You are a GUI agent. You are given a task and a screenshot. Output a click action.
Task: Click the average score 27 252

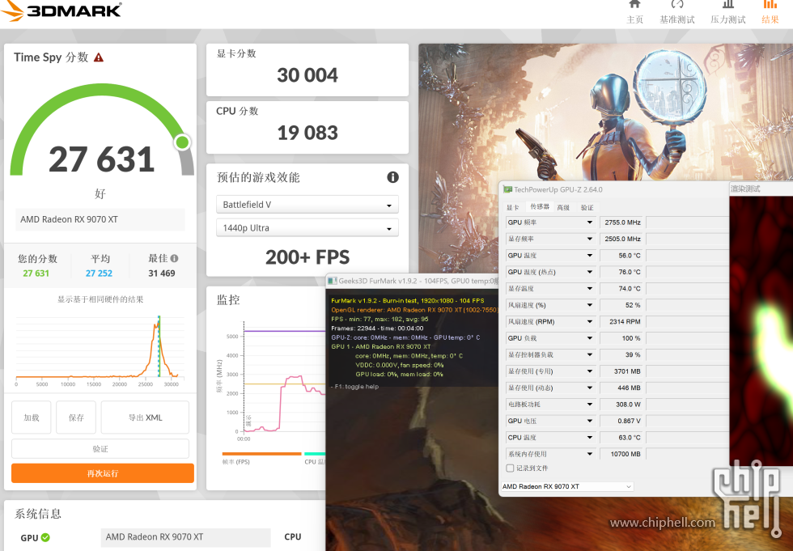pos(99,273)
